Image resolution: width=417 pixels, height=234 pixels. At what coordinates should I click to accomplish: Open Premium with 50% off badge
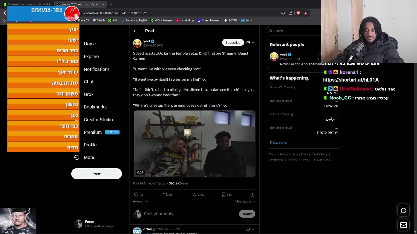pos(101,132)
